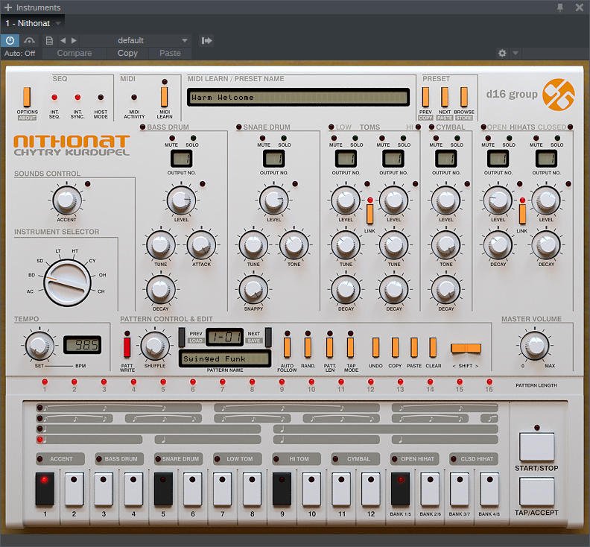
Task: Expand the default preset dropdown
Action: pyautogui.click(x=185, y=40)
